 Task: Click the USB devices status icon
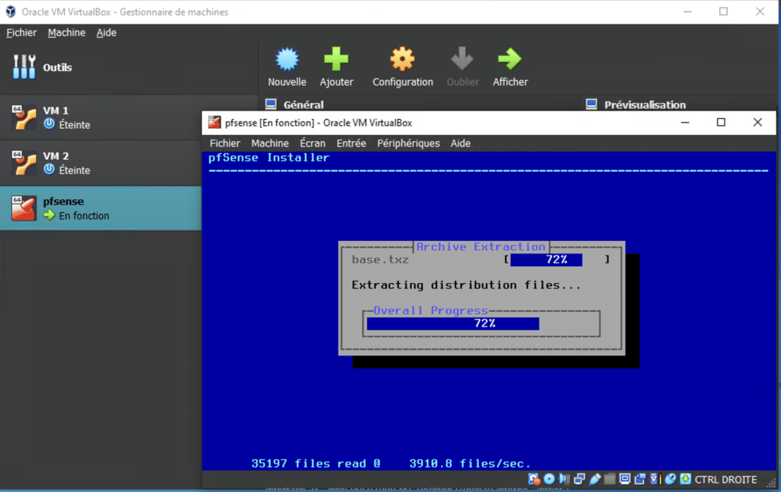pyautogui.click(x=595, y=479)
